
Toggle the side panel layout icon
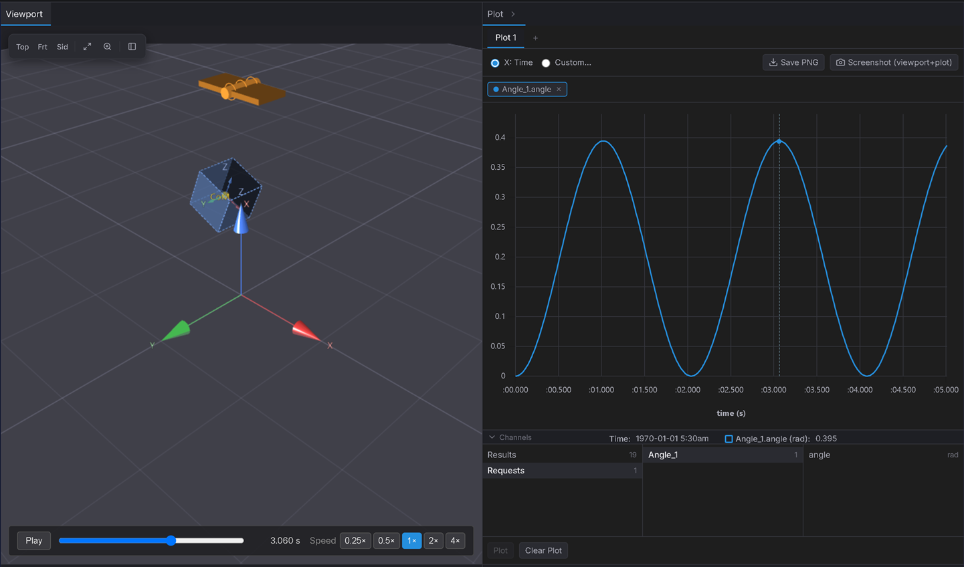click(x=132, y=47)
